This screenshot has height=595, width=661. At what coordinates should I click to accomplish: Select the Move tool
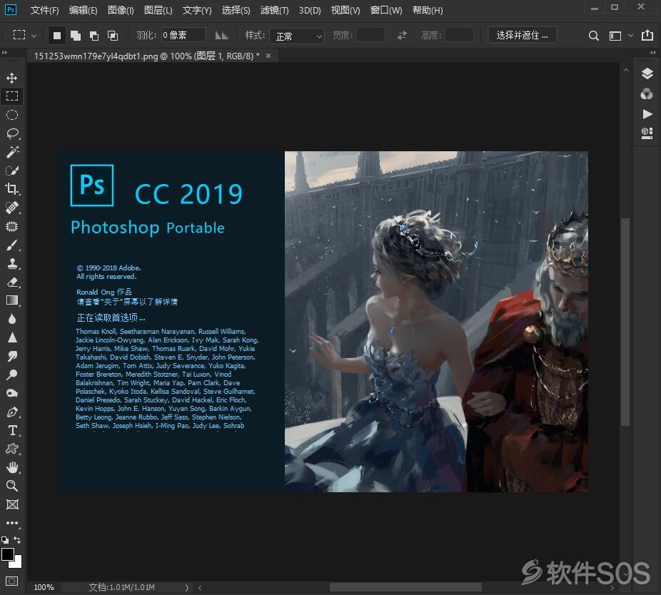12,78
